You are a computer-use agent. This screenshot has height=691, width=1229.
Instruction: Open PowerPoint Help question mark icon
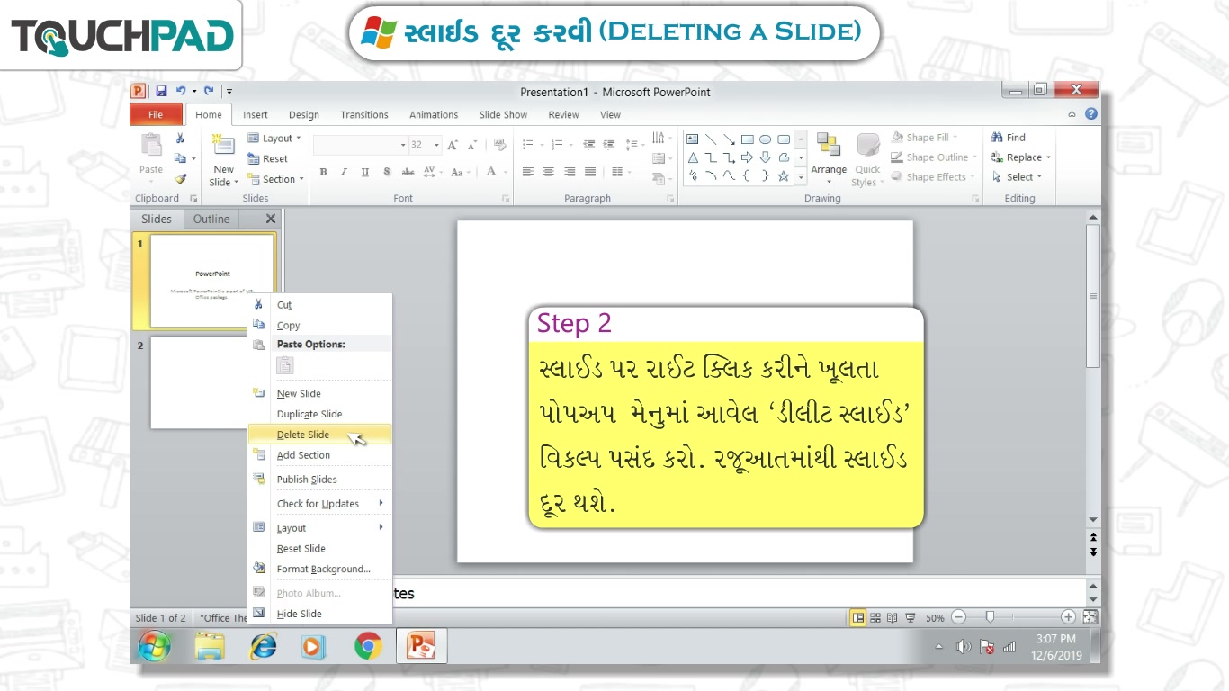1091,114
